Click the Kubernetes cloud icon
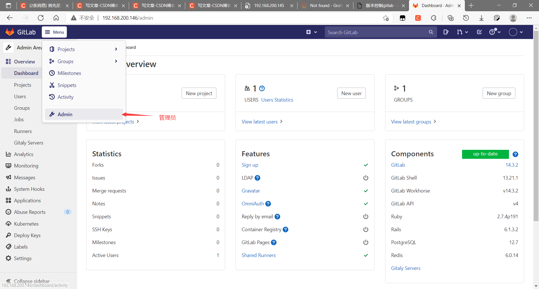This screenshot has height=289, width=539. tap(8, 224)
